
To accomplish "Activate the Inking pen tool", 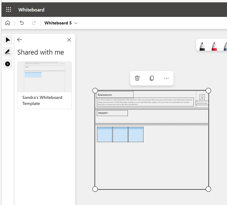I will coord(8,52).
